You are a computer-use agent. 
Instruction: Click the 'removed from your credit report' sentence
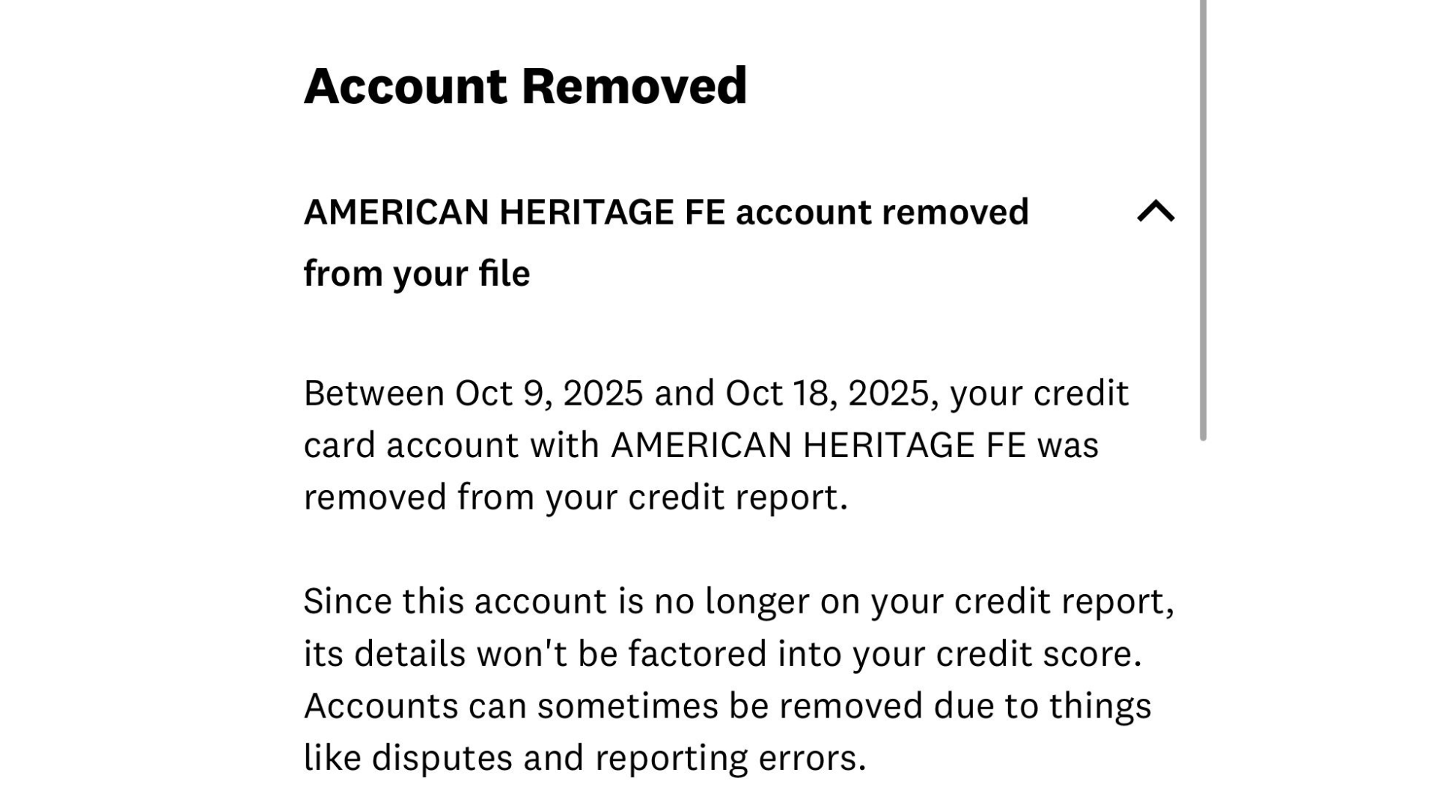(575, 498)
